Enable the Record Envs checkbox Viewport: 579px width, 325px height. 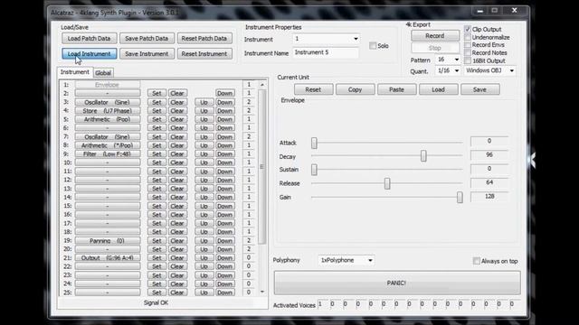(x=468, y=45)
